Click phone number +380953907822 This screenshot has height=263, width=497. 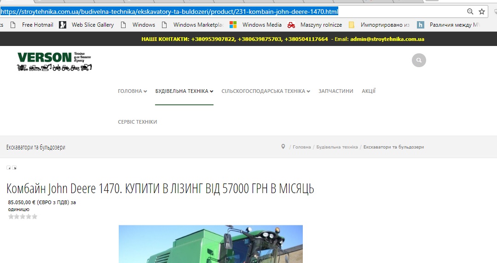click(x=213, y=39)
